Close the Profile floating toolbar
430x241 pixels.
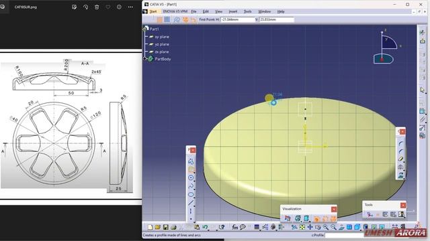coord(193,150)
